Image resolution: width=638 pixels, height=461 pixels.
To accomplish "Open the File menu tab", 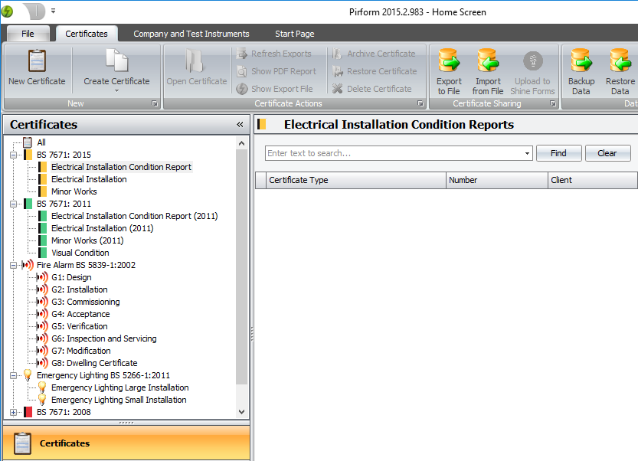I will click(x=28, y=34).
